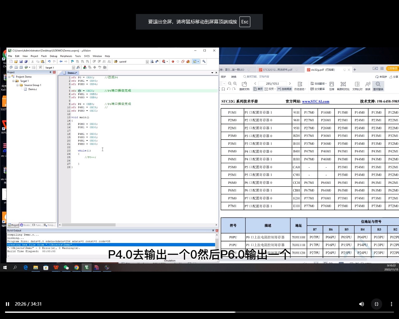Click the 旋转文档 rotate document icon
Image resolution: width=399 pixels, height=319 pixels.
(x=244, y=85)
